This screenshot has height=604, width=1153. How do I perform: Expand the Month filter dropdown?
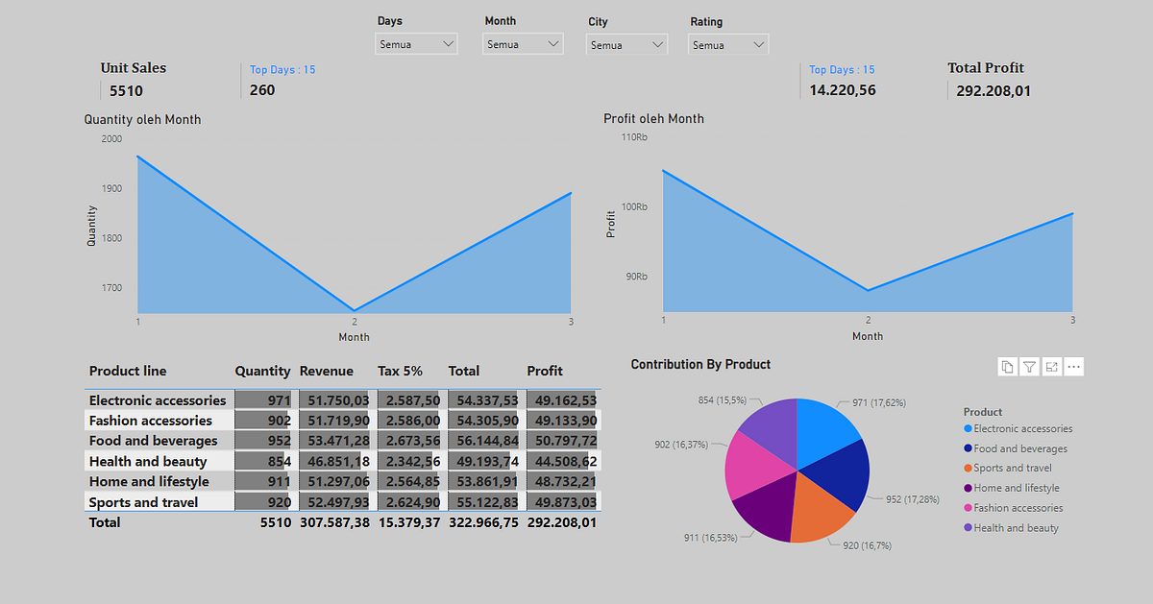(523, 43)
